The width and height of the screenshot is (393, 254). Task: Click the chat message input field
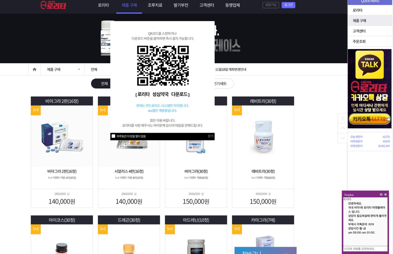(365, 249)
